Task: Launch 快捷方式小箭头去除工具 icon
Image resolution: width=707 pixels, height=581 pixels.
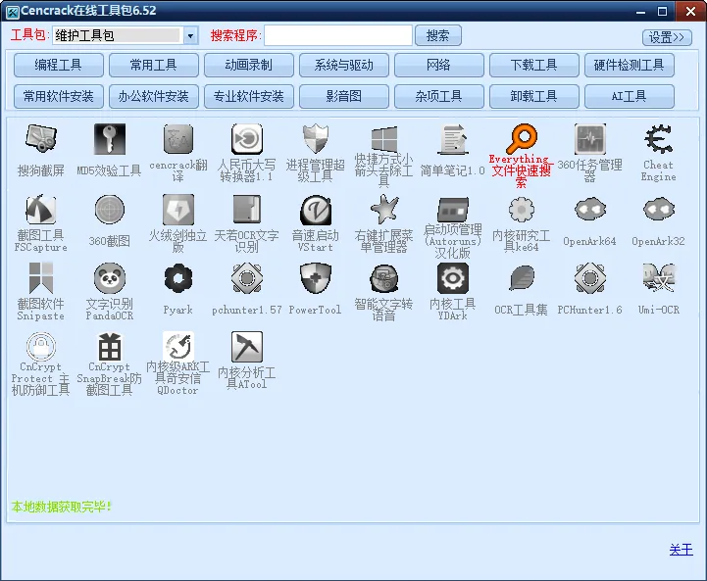Action: [383, 139]
